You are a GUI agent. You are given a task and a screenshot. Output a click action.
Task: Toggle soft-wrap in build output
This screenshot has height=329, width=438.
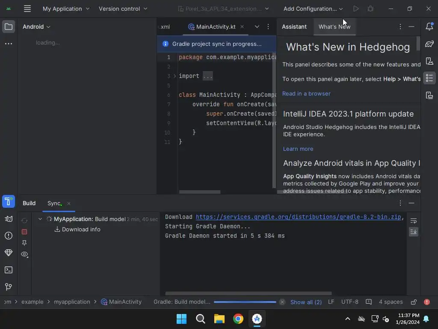[x=414, y=221]
